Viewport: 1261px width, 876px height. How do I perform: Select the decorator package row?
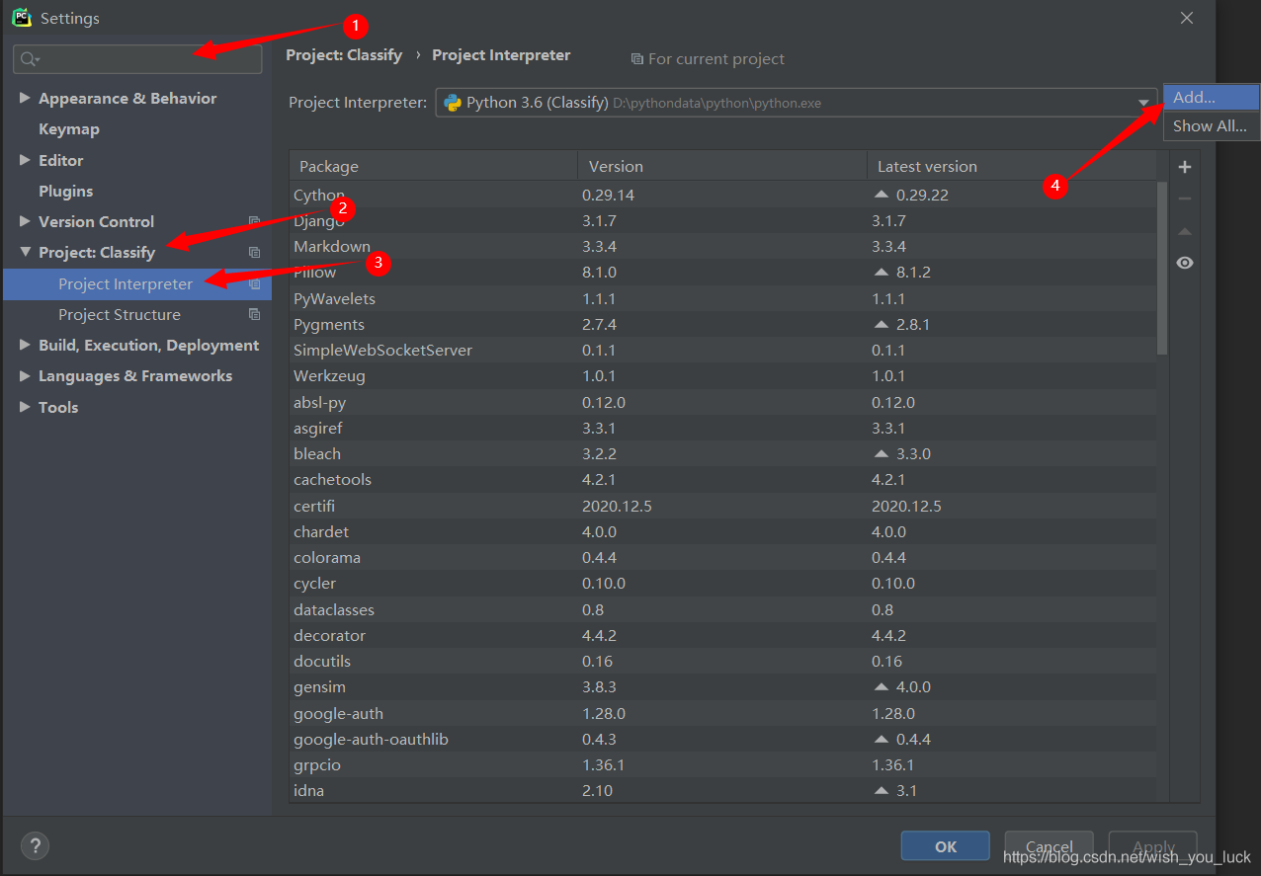(x=722, y=635)
